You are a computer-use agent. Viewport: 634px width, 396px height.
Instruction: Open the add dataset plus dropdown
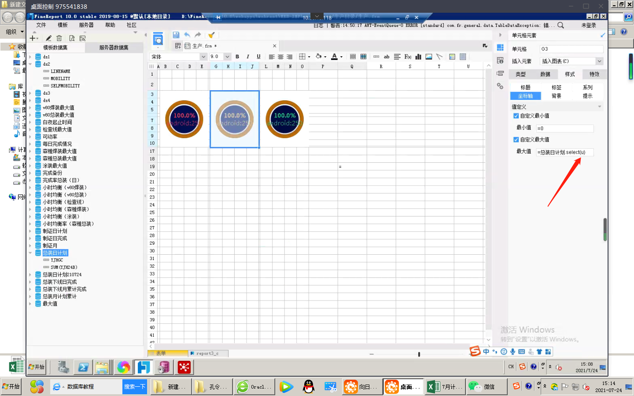coord(34,38)
